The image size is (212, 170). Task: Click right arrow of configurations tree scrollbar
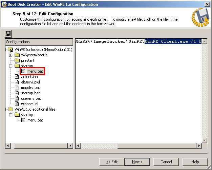coord(70,146)
